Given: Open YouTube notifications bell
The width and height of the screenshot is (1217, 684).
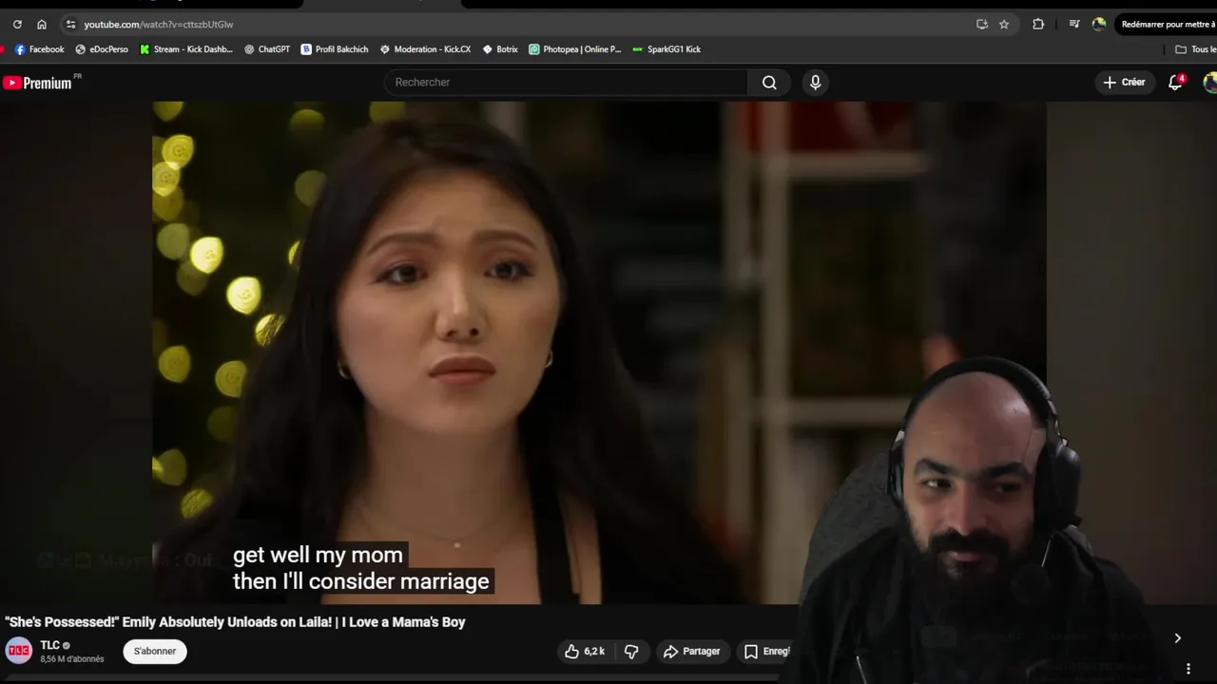Looking at the screenshot, I should click(1175, 83).
